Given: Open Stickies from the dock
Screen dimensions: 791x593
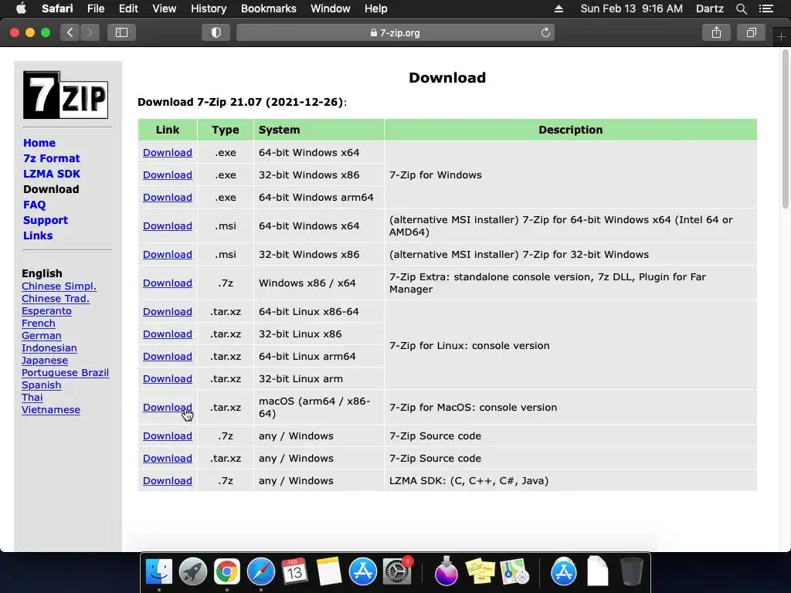Looking at the screenshot, I should coord(480,571).
